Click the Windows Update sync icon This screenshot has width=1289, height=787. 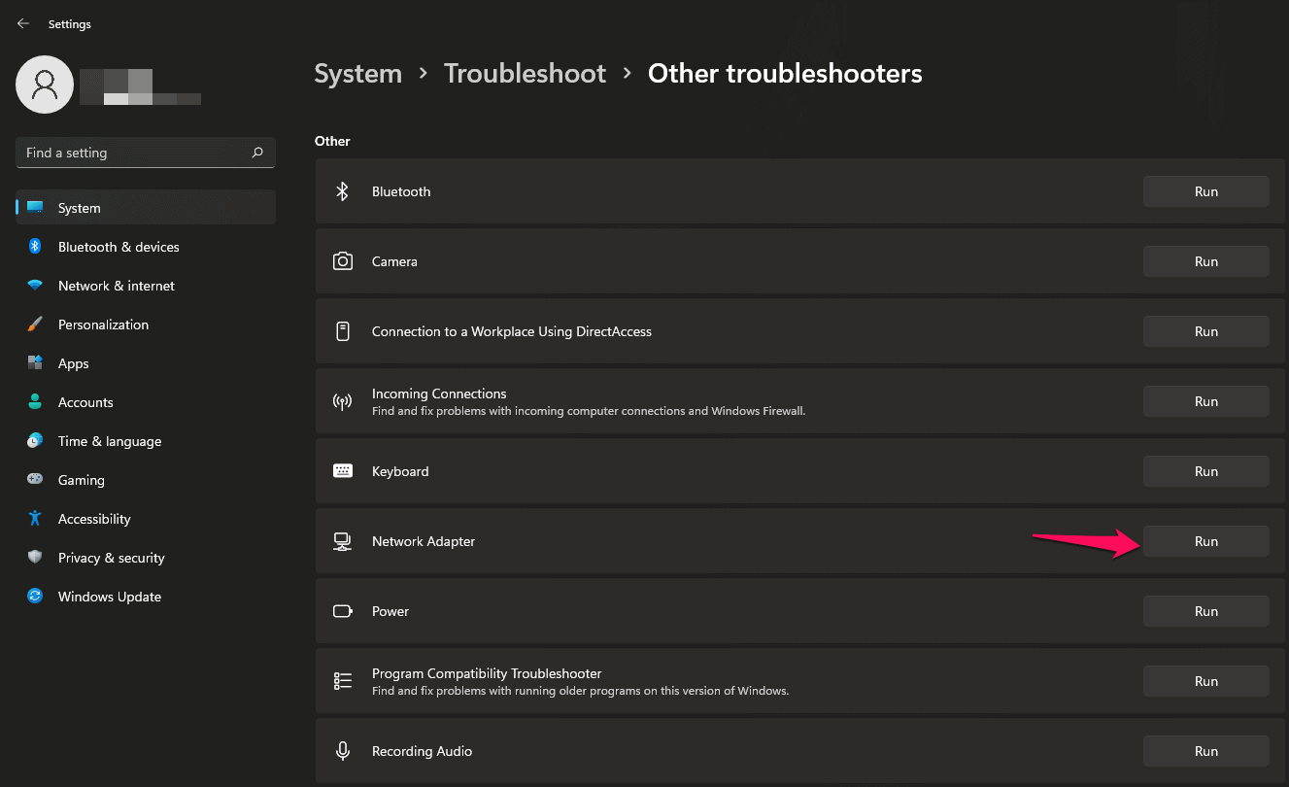point(35,597)
